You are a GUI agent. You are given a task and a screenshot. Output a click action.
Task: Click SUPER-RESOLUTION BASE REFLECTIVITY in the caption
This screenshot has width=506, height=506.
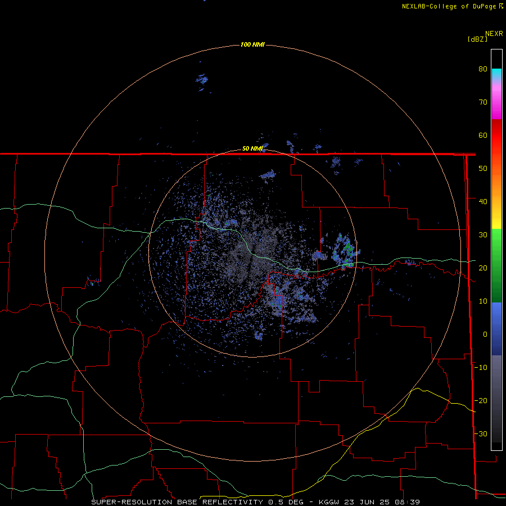(x=177, y=502)
